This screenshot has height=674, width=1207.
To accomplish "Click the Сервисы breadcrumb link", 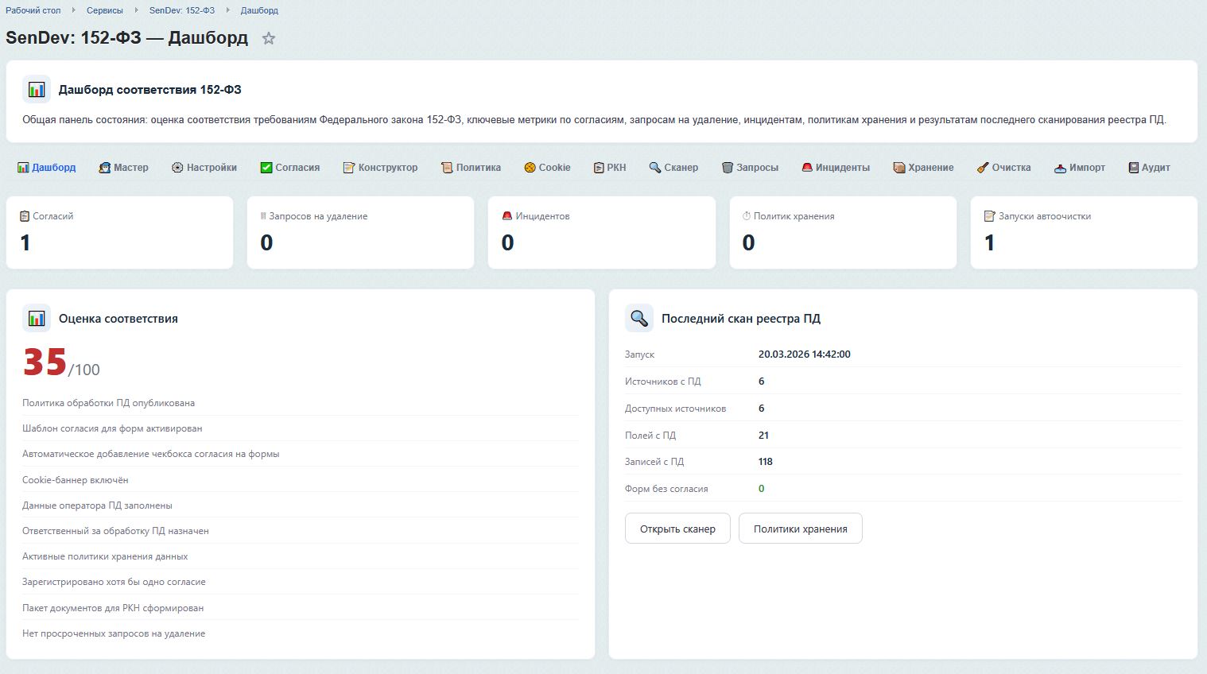I will point(105,10).
